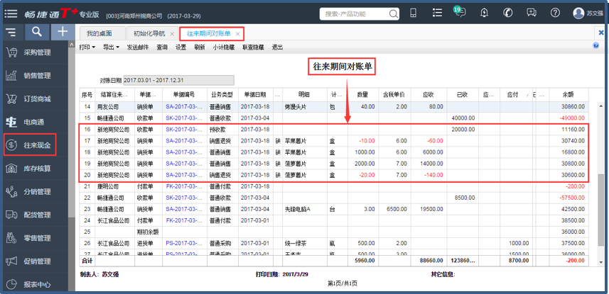Open 报表中心 module

tap(34, 284)
